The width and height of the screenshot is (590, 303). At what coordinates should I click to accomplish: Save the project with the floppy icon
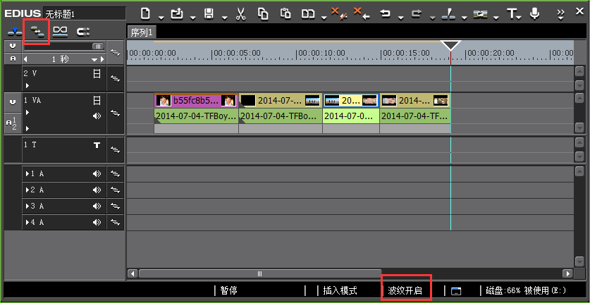pyautogui.click(x=209, y=14)
